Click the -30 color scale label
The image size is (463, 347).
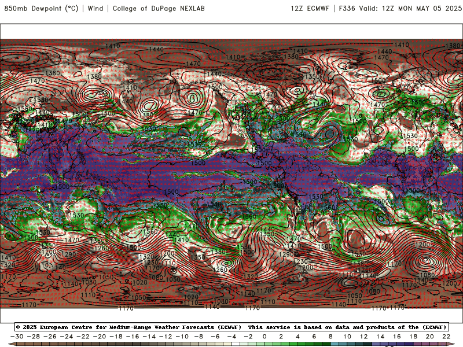[x=17, y=337]
